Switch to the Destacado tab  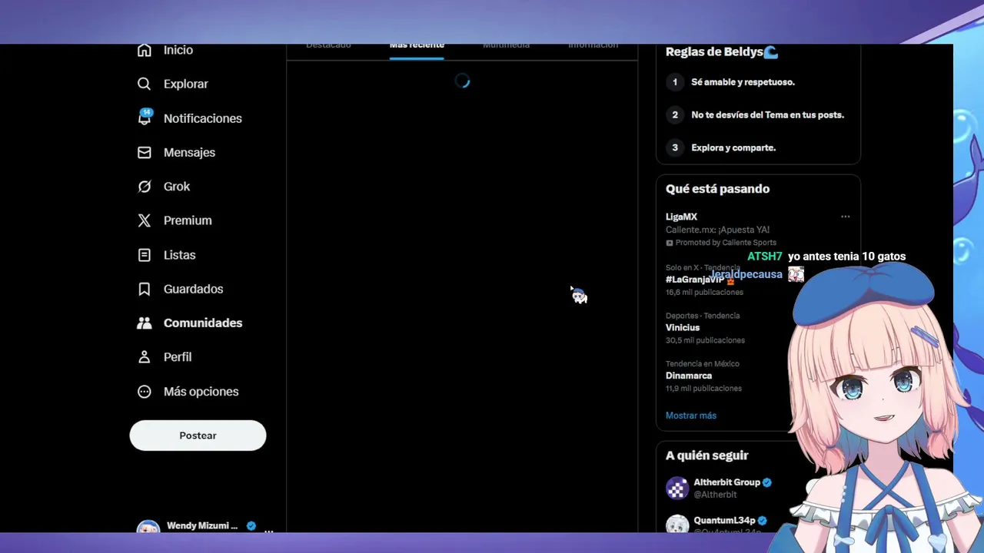tap(328, 46)
